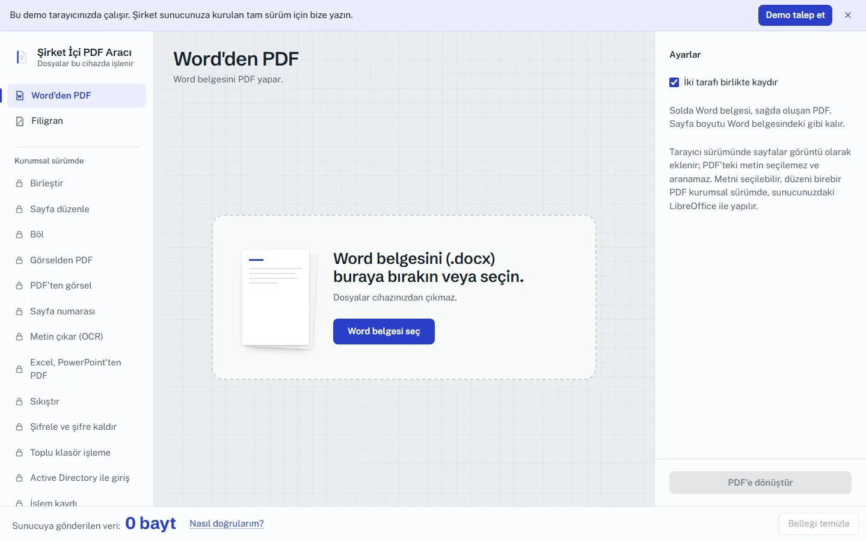Open the Word'den PDF tool
Image resolution: width=866 pixels, height=541 pixels.
click(76, 96)
